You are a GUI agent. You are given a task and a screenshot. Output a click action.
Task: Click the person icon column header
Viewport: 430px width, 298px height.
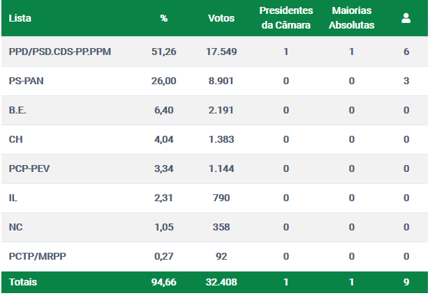tap(406, 18)
